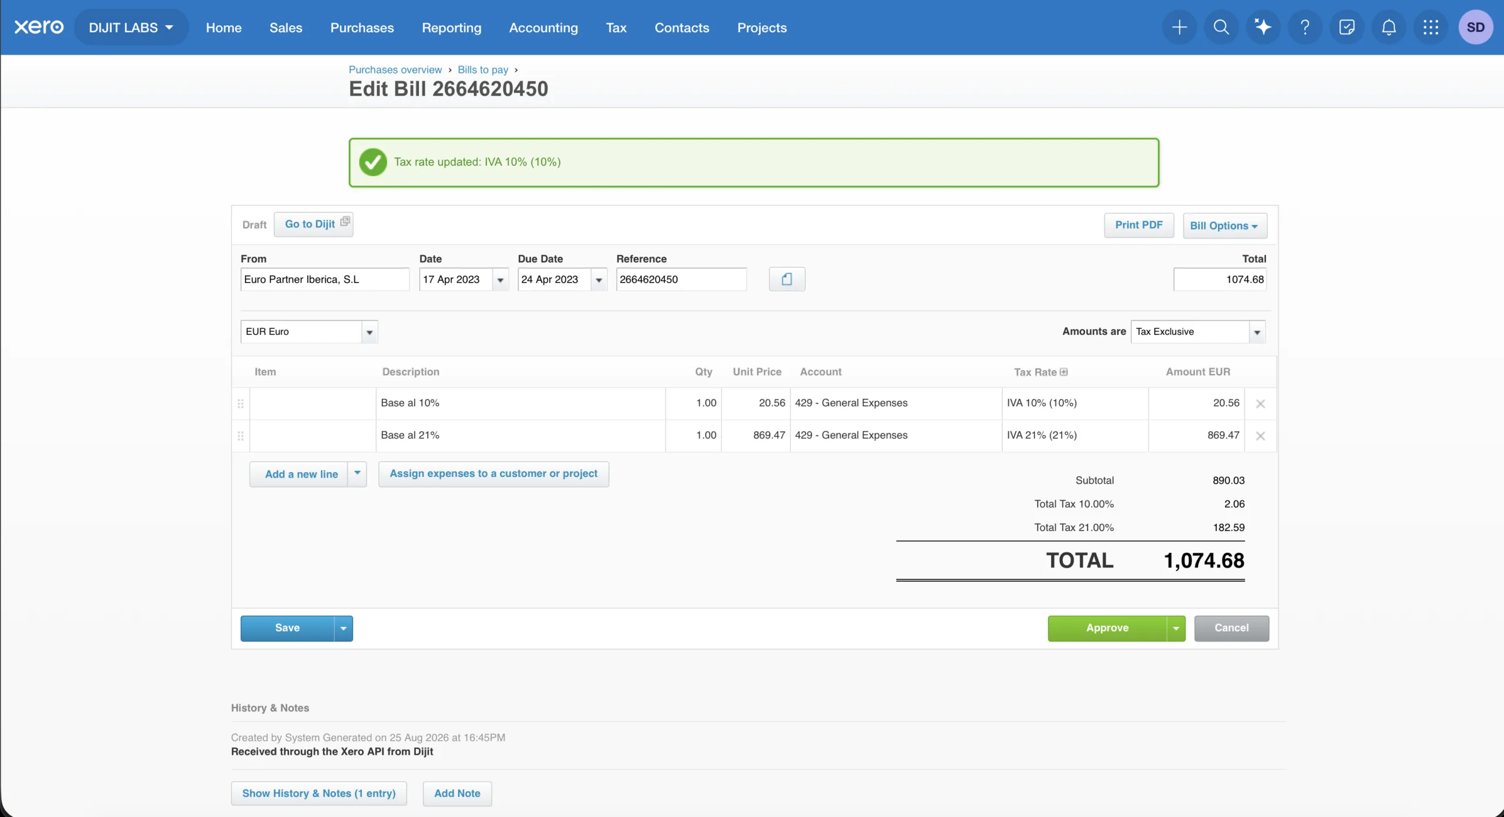Click the Account cell in Base al 10% row
Screen dimensions: 1504x817
point(896,404)
